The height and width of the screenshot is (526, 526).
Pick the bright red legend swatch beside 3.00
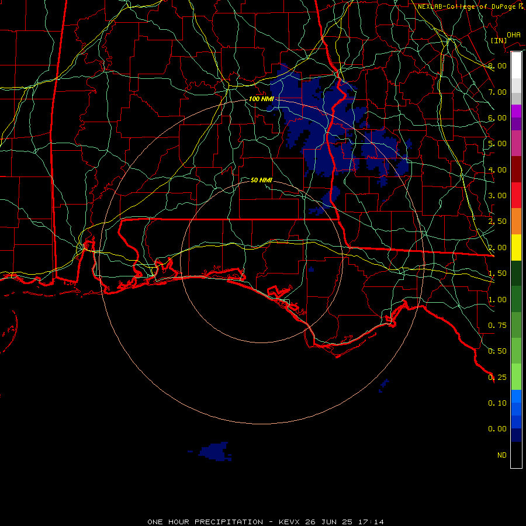coord(516,195)
